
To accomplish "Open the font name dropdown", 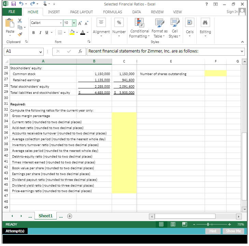I will [61, 23].
